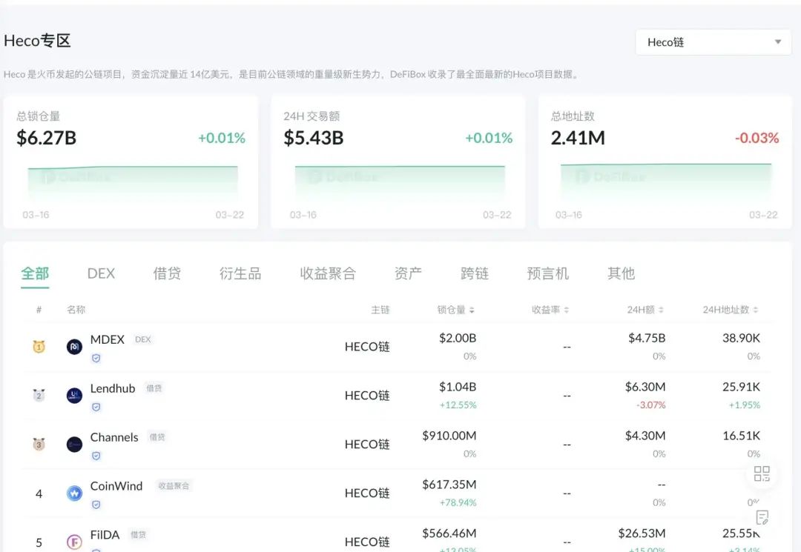Click FilDA's 24H volume "$26.53M"
The width and height of the screenshot is (801, 552).
(642, 533)
